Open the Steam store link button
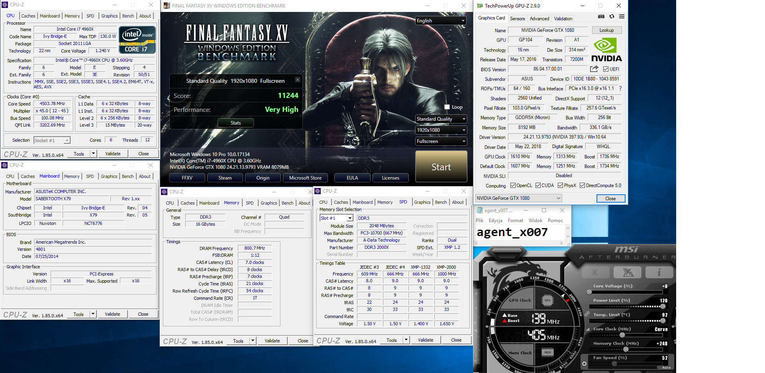 pyautogui.click(x=225, y=178)
